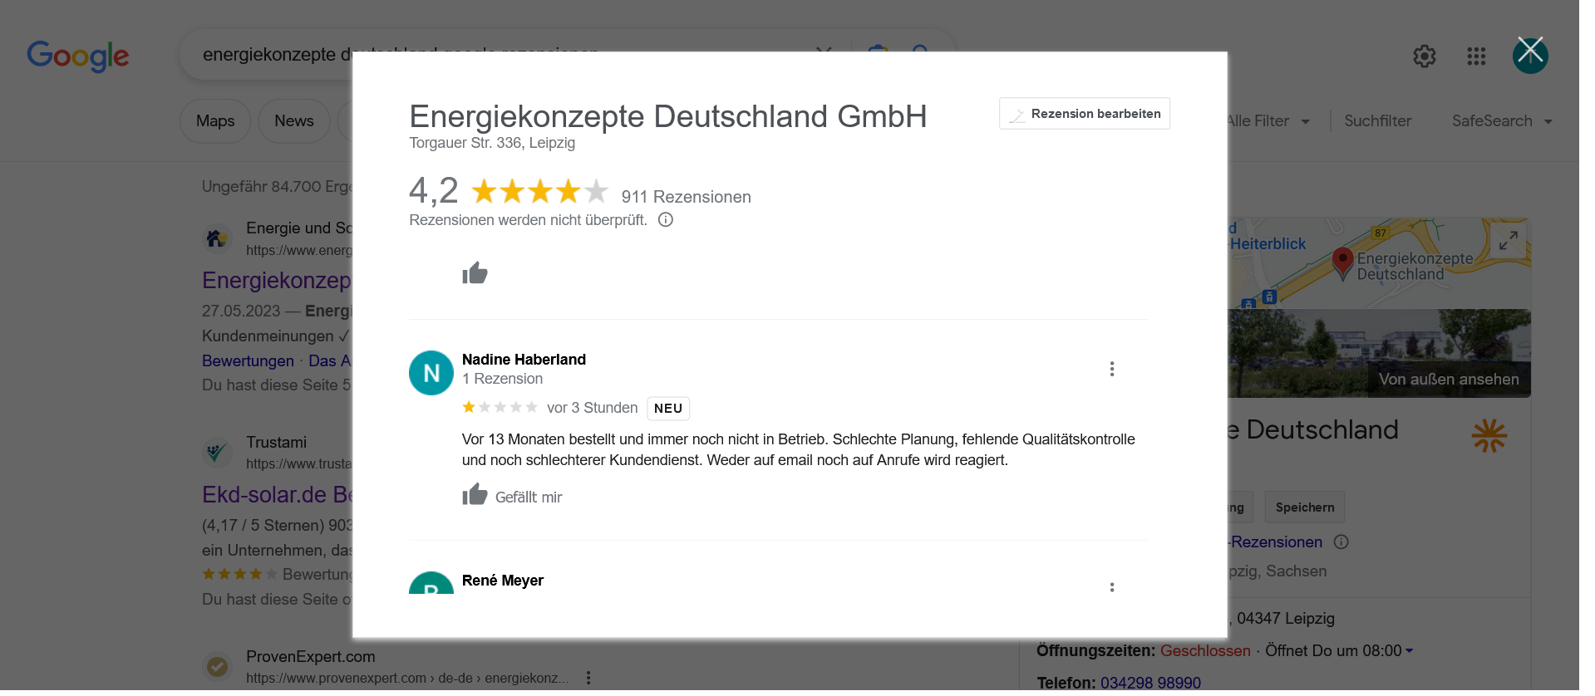Open the Google apps grid
The image size is (1595, 696).
[1476, 56]
